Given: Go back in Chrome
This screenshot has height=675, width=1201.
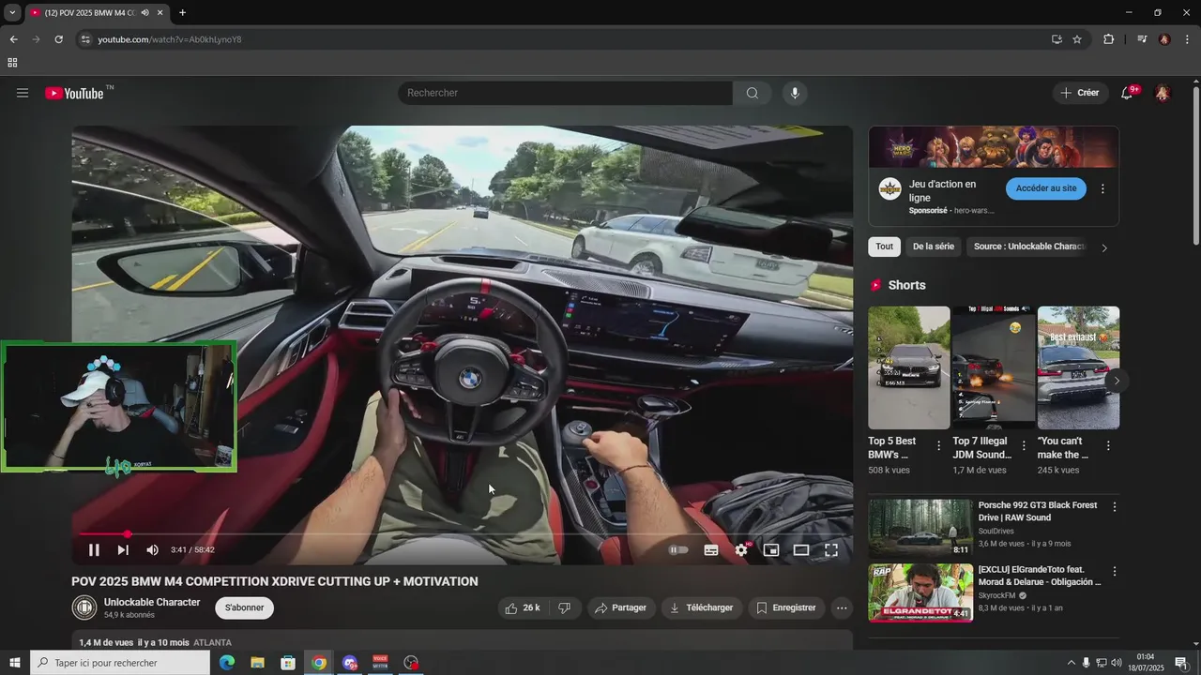Looking at the screenshot, I should pyautogui.click(x=13, y=39).
